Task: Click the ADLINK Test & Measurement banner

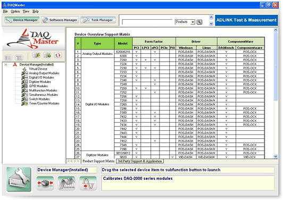Action: 246,20
